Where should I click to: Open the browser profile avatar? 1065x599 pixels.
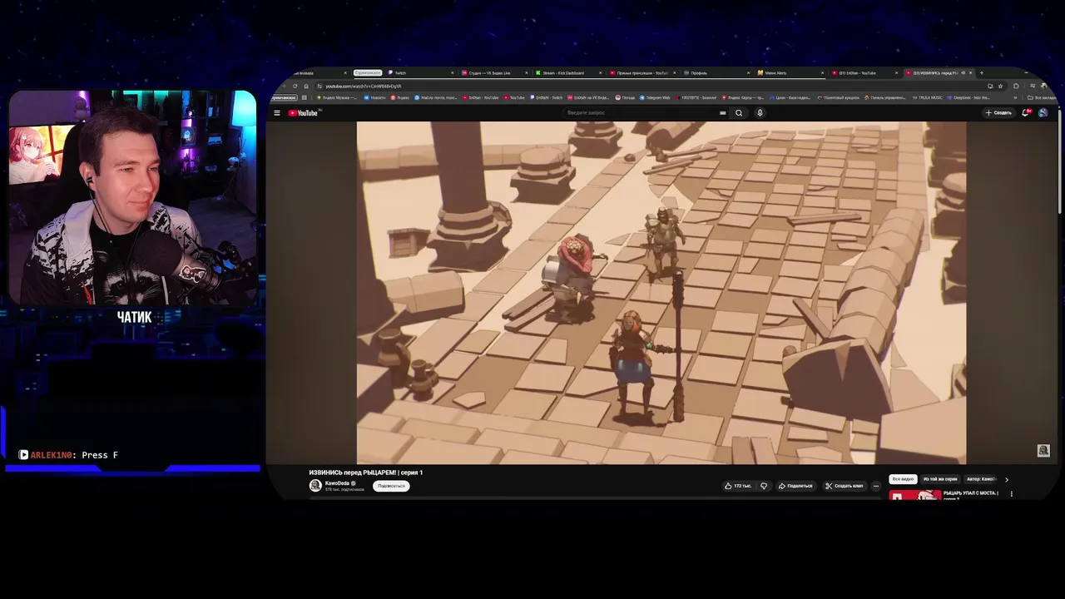1044,86
